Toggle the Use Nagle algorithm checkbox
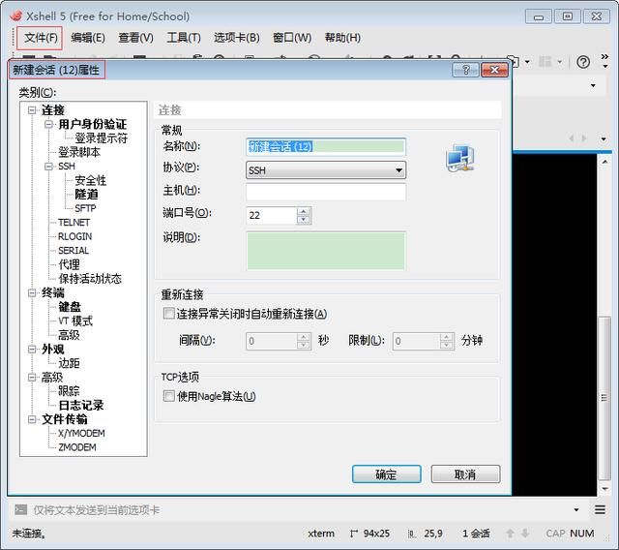The image size is (619, 550). click(168, 396)
